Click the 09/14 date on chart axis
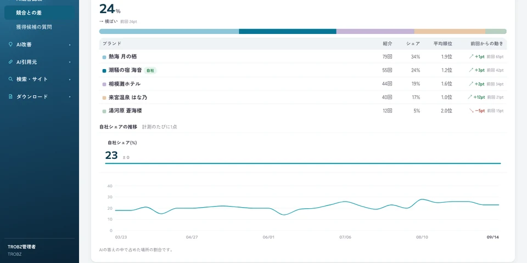Screen dimensions: 527x263 click(493, 237)
